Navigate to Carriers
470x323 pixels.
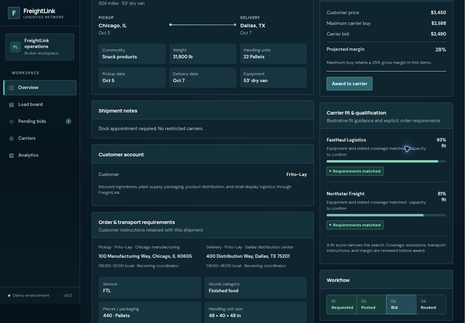(40, 138)
